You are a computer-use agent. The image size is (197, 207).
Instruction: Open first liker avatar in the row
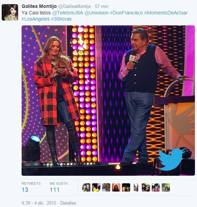(86, 187)
